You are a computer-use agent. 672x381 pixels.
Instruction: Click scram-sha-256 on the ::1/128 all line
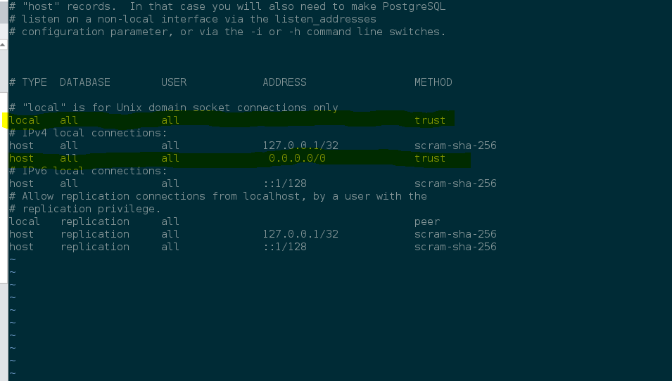(x=455, y=183)
